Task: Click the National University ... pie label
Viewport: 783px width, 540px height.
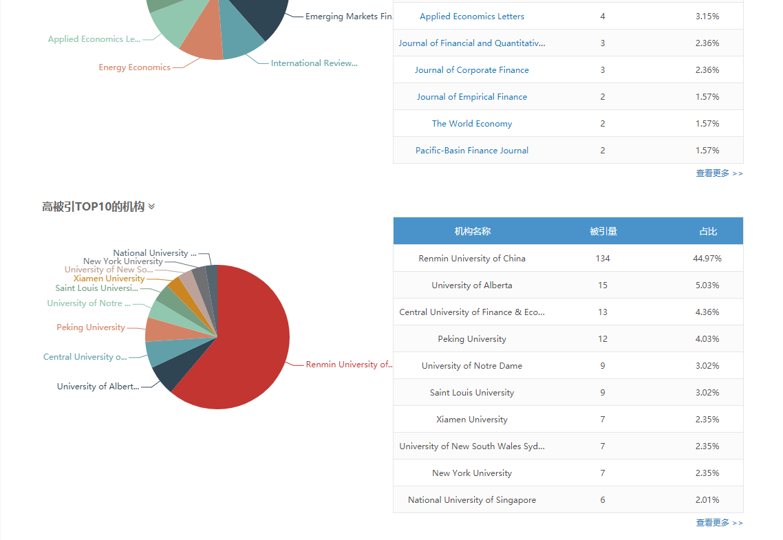Action: (x=155, y=254)
